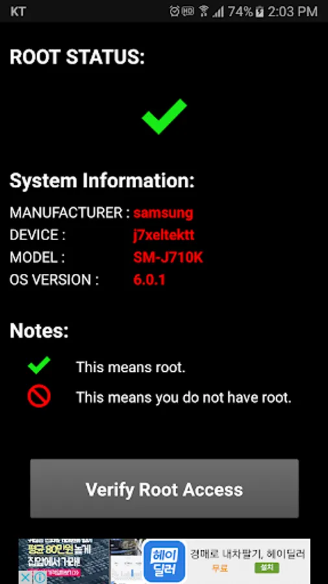Tap the 2:03 PM clock in status bar
Viewport: 328px width, 584px height.
pyautogui.click(x=292, y=12)
